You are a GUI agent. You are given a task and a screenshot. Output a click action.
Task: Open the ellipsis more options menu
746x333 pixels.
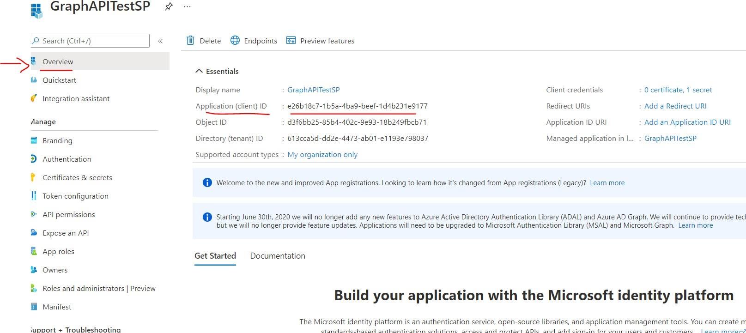(x=187, y=7)
